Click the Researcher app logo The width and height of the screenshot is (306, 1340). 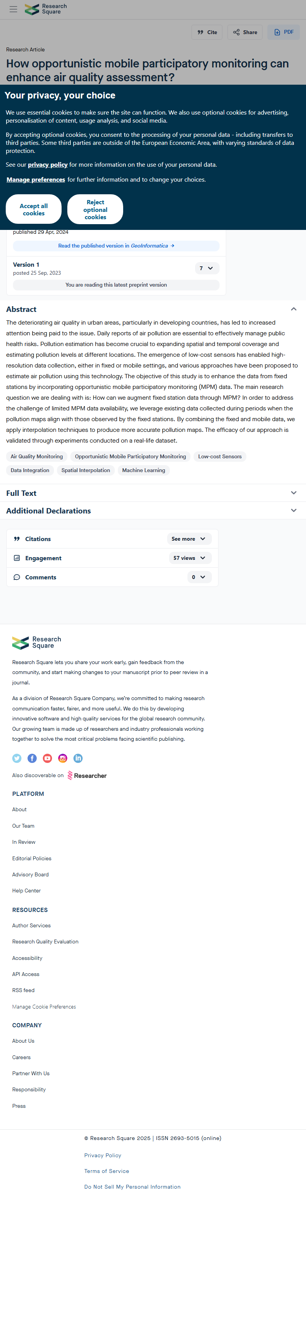pyautogui.click(x=87, y=776)
